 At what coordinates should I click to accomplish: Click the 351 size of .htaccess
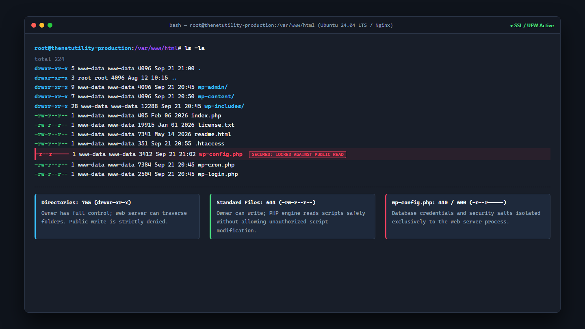(143, 143)
